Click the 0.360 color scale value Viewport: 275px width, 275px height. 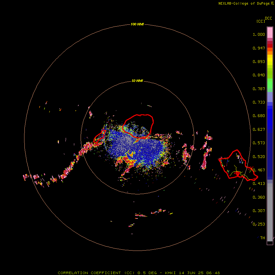pyautogui.click(x=259, y=197)
